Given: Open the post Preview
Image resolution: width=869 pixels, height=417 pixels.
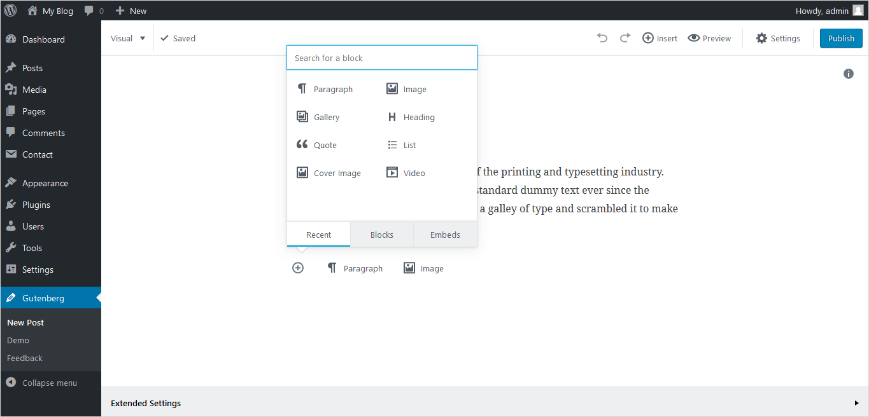Looking at the screenshot, I should 709,38.
